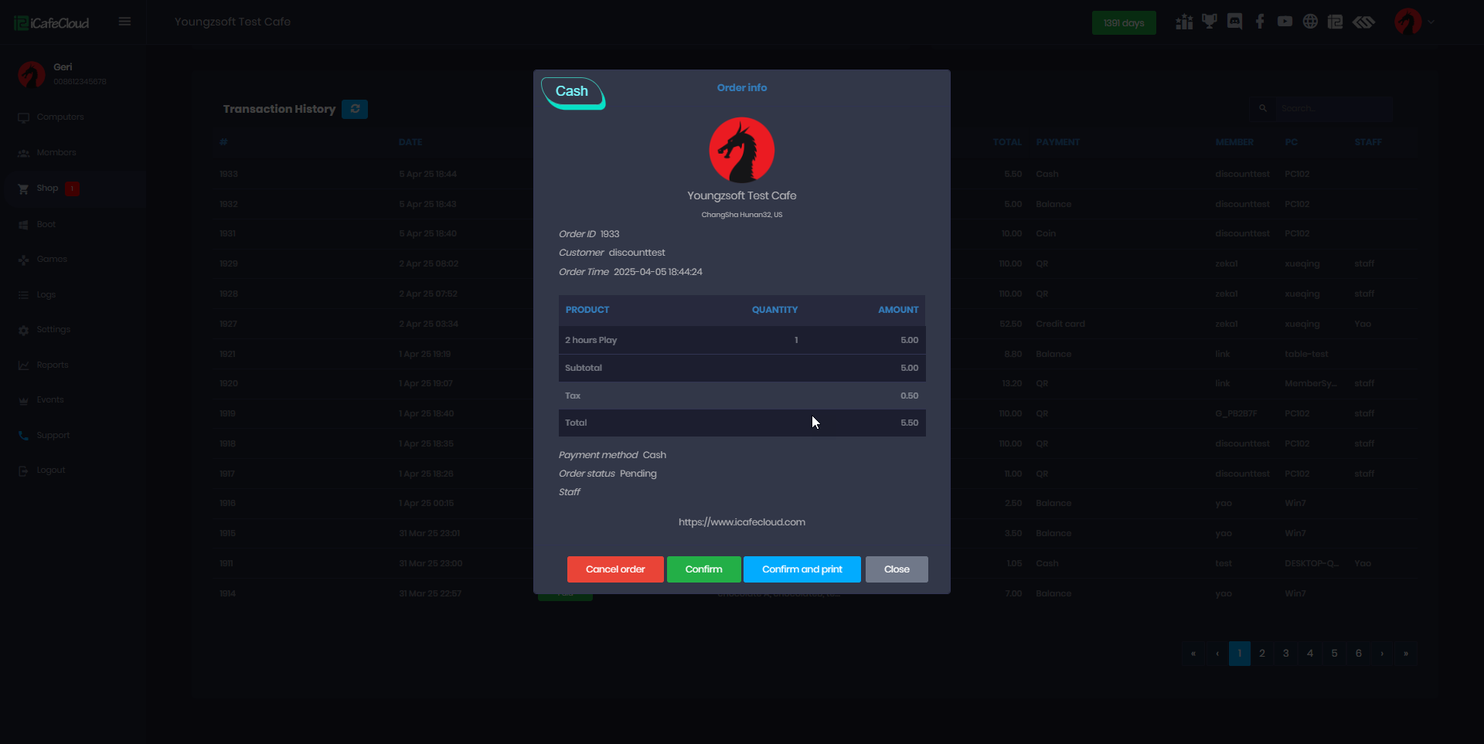This screenshot has width=1484, height=744.
Task: Click the Games gamepad icon in sidebar
Action: (23, 260)
